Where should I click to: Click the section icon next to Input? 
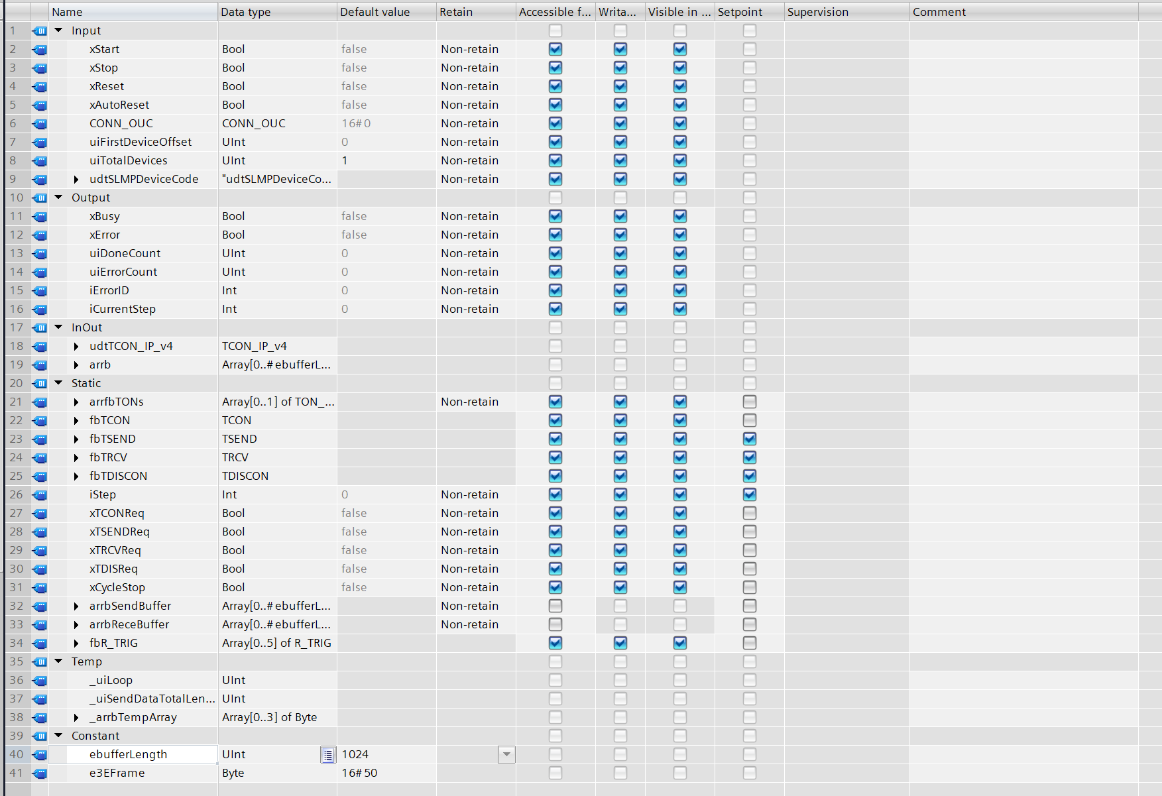40,30
